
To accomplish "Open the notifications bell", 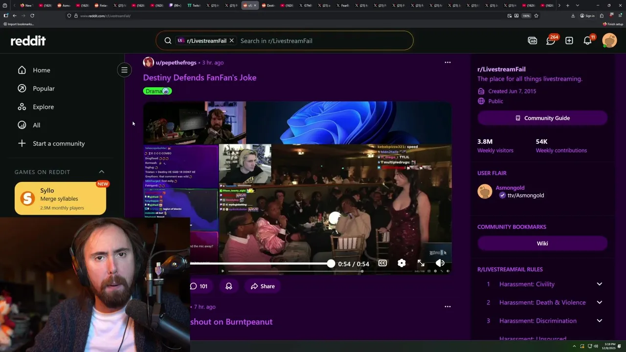I will click(x=587, y=41).
